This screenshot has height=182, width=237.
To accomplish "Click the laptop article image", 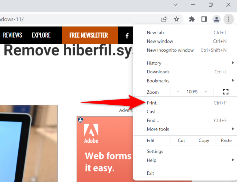I will (29, 143).
